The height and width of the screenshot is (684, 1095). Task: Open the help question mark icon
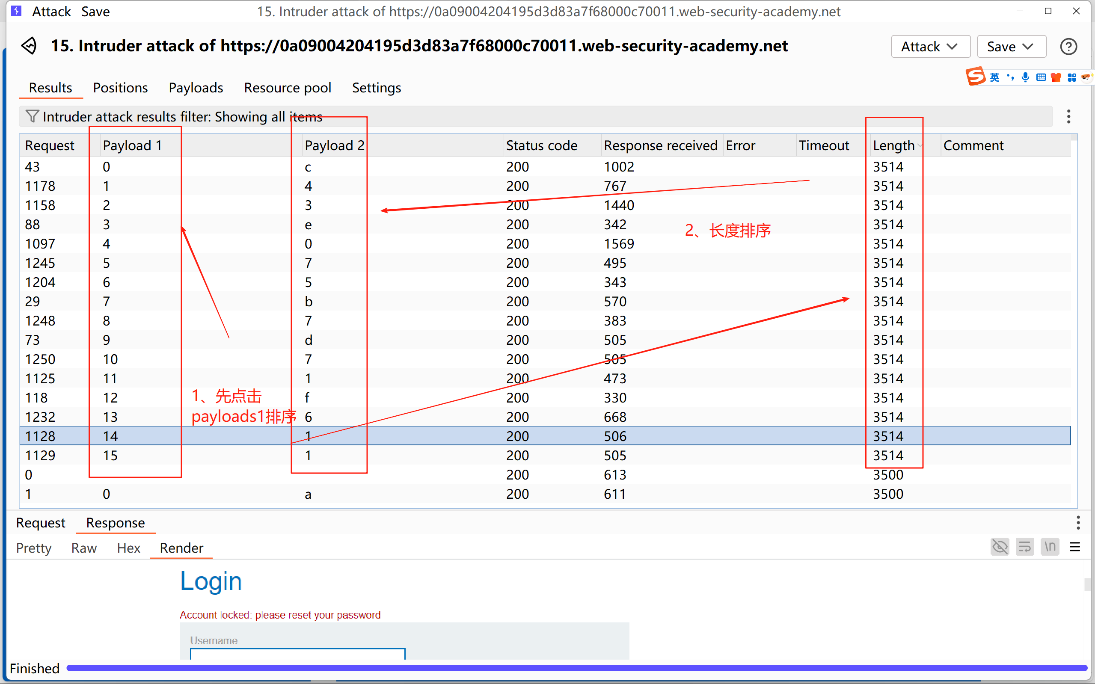coord(1068,47)
